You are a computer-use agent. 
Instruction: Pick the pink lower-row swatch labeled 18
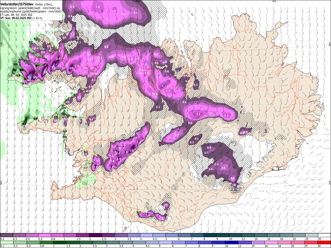[285, 242]
